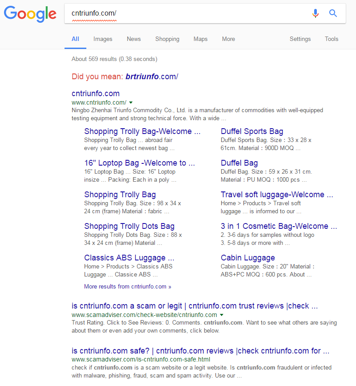Viewport: 356px width, 386px height.
Task: Open '3 in 1 Cosmetic Bag-Welcome ...' sitelink
Action: (x=279, y=226)
